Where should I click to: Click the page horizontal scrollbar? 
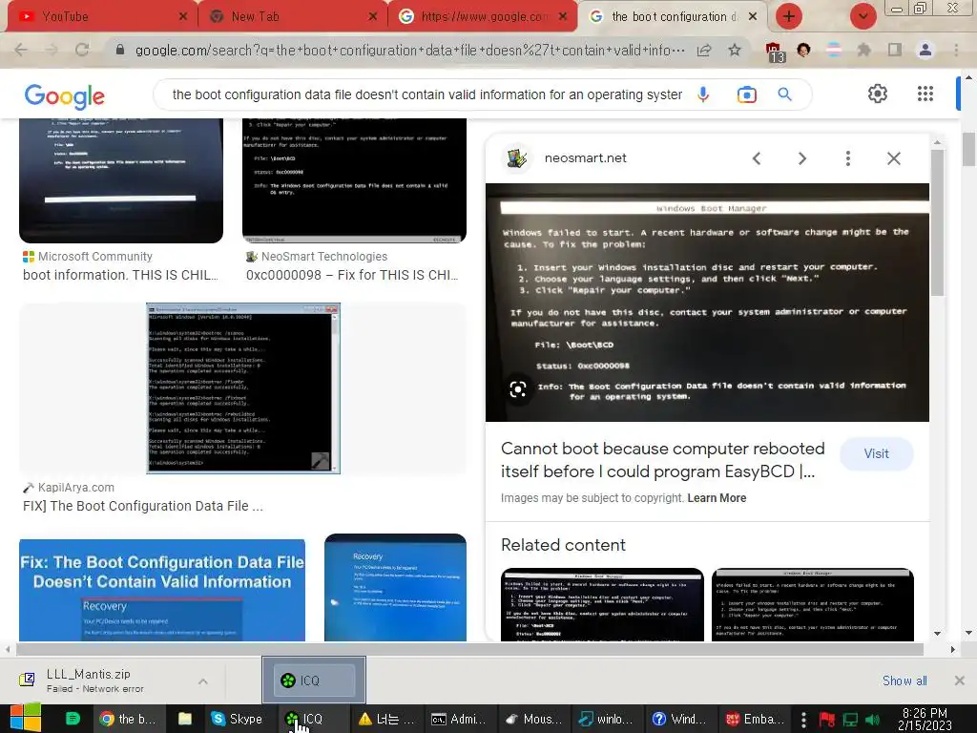[x=469, y=649]
